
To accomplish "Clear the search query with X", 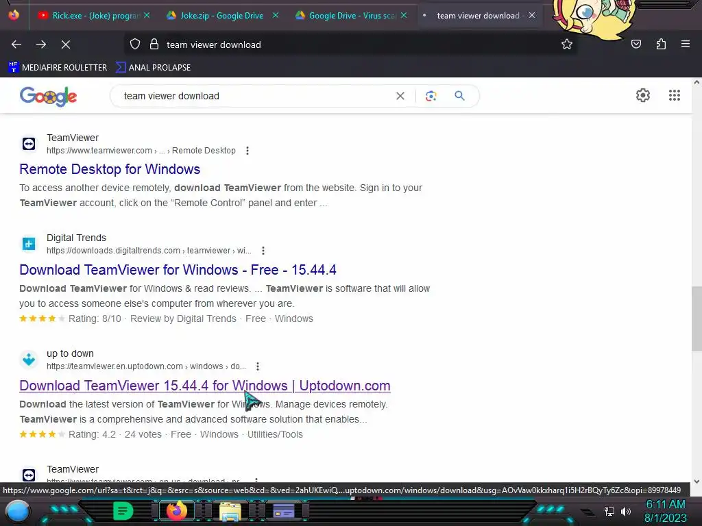I will 400,96.
